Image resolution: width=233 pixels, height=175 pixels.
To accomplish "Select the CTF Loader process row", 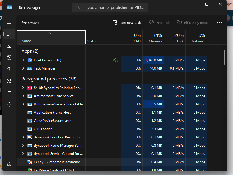I will (112, 129).
